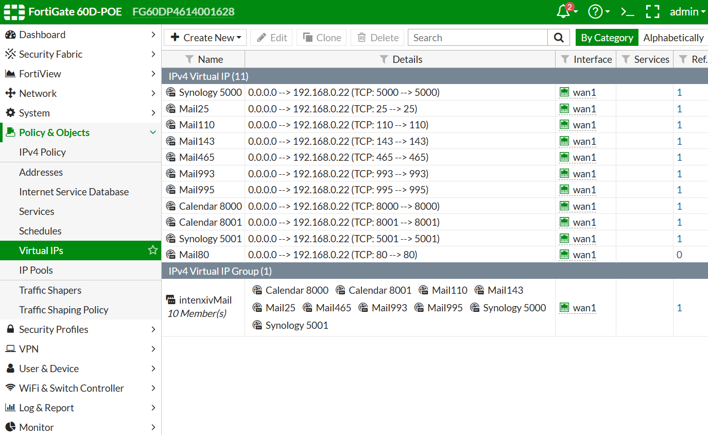The height and width of the screenshot is (435, 708).
Task: Click the Fortinet logo icon
Action: coord(14,11)
